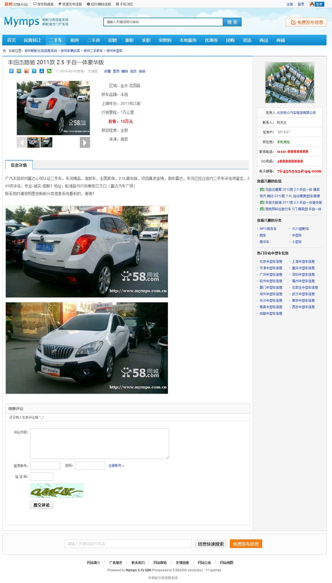Open 团购 navigation tab

point(230,40)
